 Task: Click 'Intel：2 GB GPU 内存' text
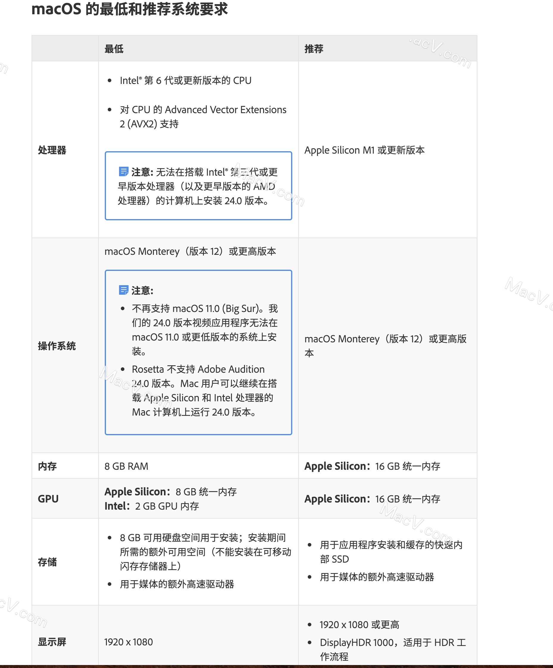tap(152, 506)
